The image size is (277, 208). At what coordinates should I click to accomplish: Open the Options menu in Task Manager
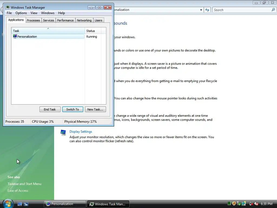pyautogui.click(x=21, y=13)
